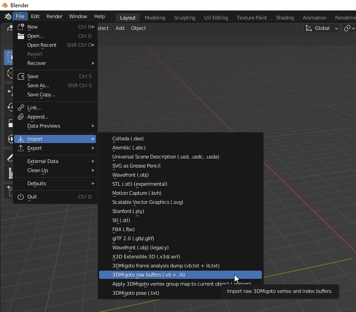
Task: Click the pivot point link icon
Action: point(347,28)
